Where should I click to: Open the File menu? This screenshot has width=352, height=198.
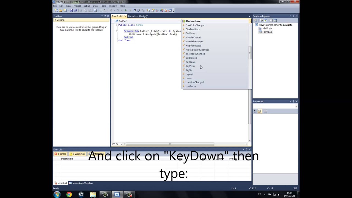[x=55, y=6]
